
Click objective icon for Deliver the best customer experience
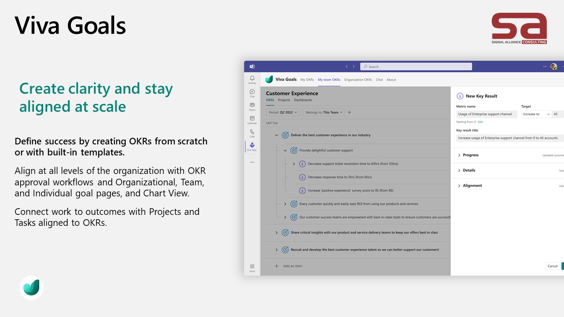coord(285,135)
